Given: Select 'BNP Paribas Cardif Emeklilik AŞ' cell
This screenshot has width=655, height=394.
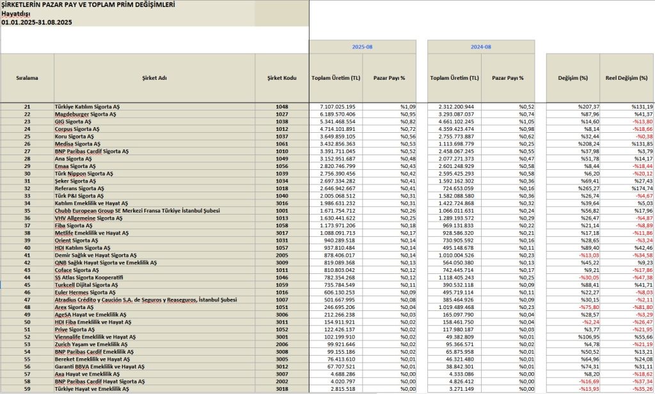Looking at the screenshot, I should point(154,352).
